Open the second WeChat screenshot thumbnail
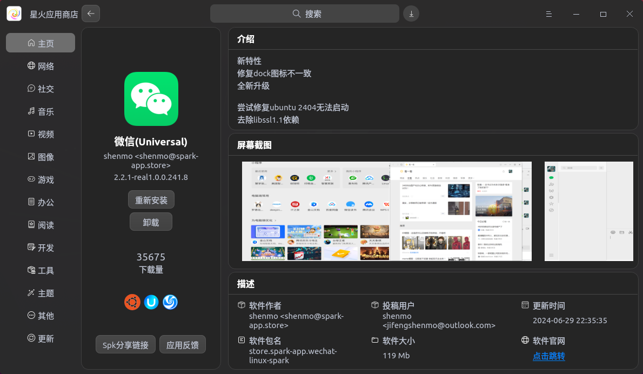 click(x=589, y=211)
